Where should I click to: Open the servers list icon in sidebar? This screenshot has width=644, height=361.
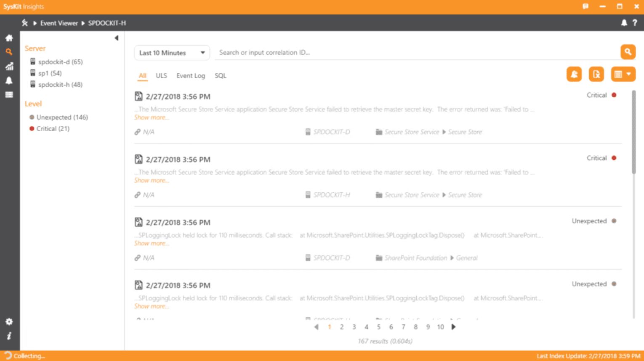coord(9,95)
